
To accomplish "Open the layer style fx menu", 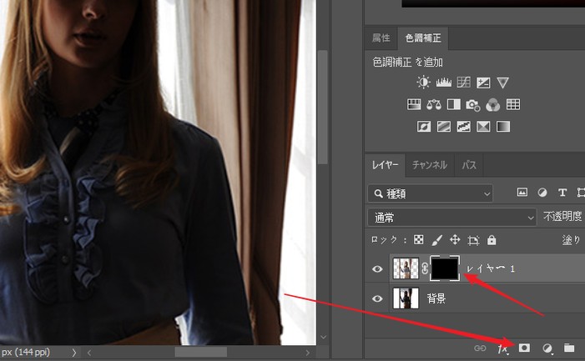I will pos(504,348).
